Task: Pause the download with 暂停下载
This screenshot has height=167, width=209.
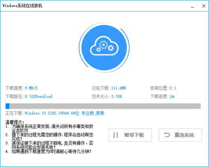Action: click(x=130, y=135)
